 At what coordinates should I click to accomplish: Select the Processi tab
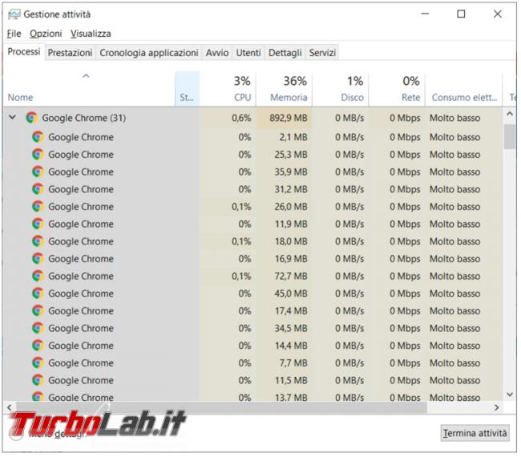(24, 52)
